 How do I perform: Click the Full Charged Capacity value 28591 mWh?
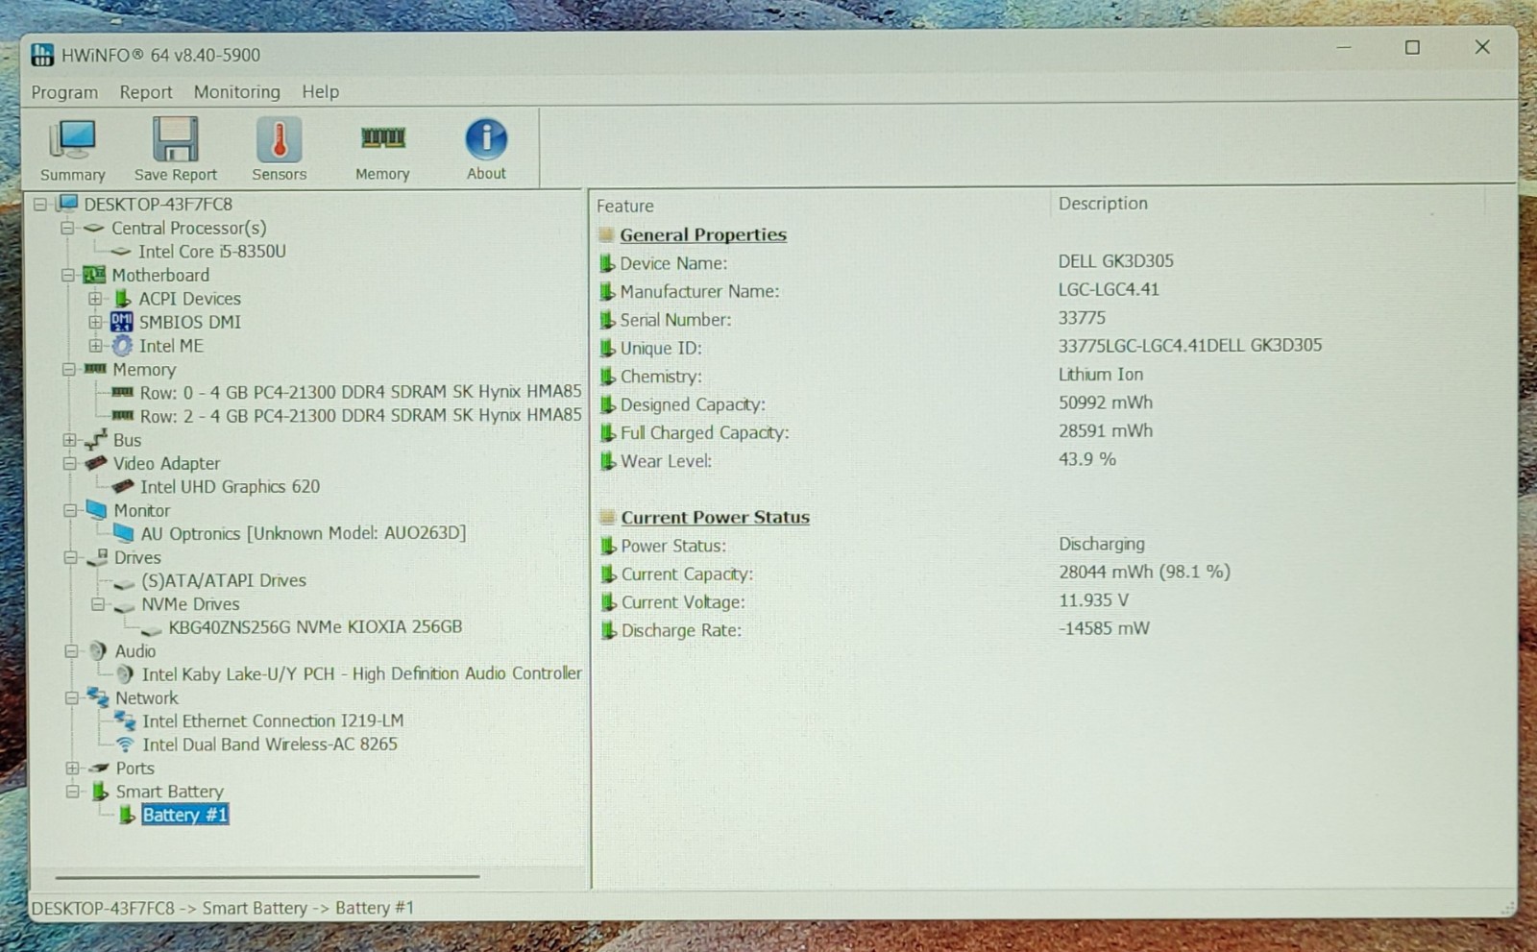(1106, 431)
